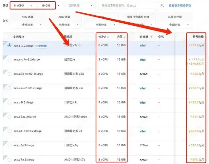Click family text AMD 计算型 c7a

(75, 160)
